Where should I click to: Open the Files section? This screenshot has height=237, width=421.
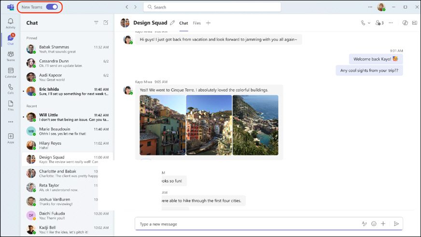[x=11, y=106]
